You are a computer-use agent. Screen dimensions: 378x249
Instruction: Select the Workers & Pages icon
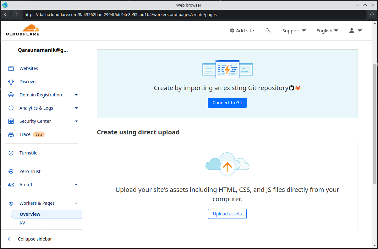11,203
